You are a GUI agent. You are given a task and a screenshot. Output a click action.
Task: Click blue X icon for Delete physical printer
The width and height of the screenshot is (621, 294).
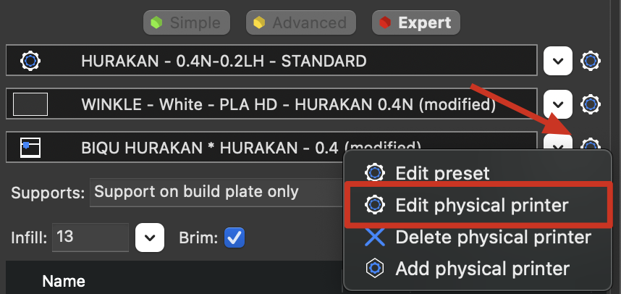tap(374, 237)
